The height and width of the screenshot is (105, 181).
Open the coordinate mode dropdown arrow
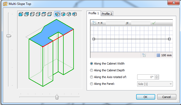coord(99,23)
